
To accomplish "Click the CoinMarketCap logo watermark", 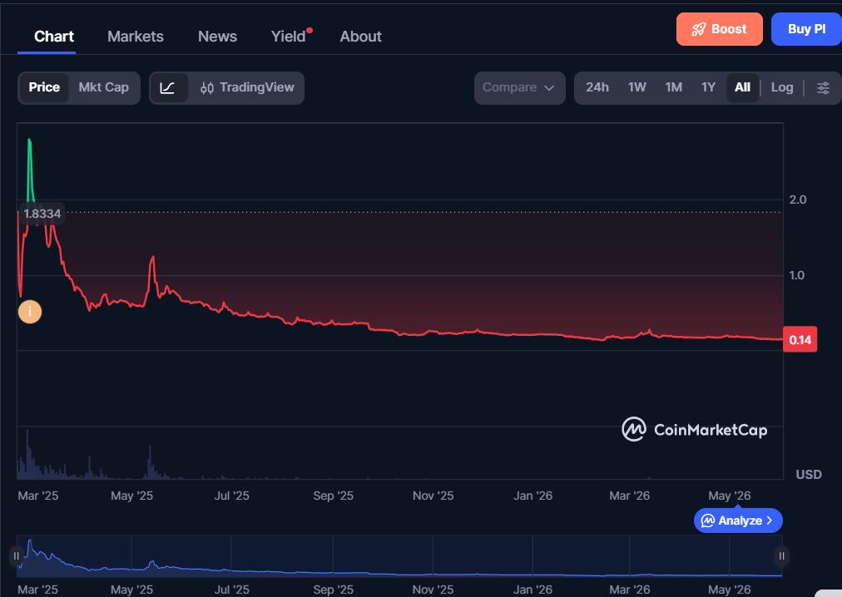I will pyautogui.click(x=695, y=430).
